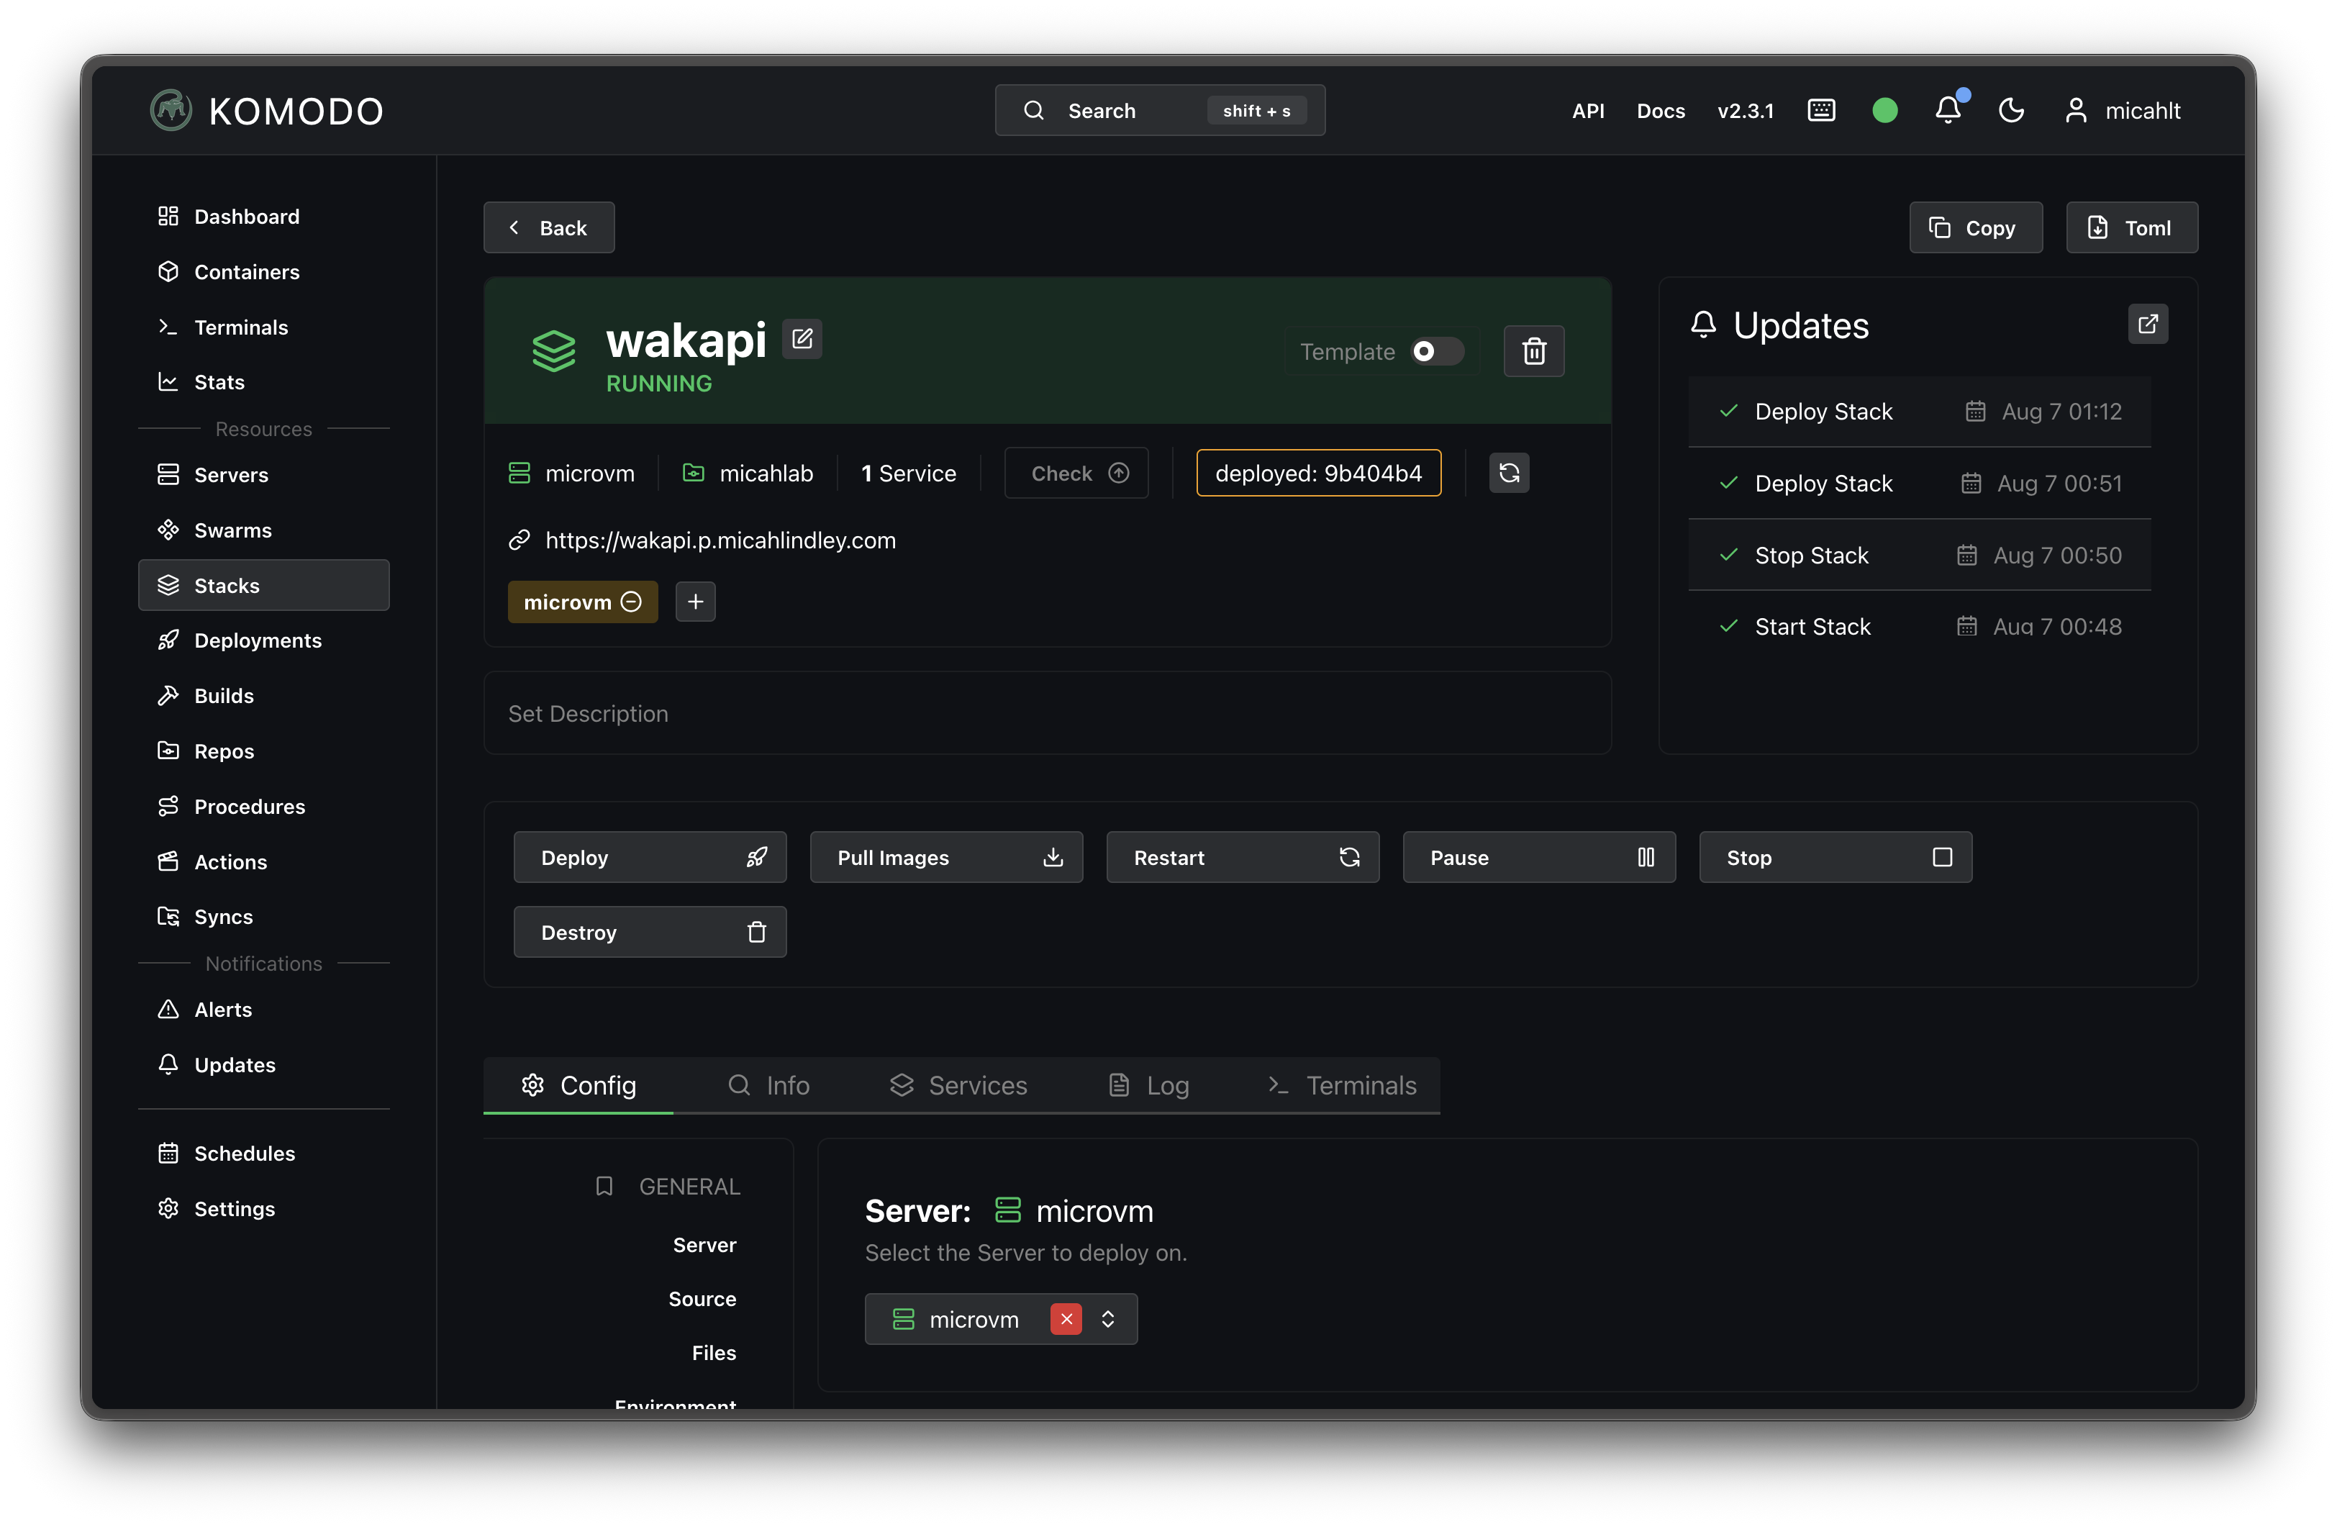
Task: Open the API link in header
Action: (x=1588, y=111)
